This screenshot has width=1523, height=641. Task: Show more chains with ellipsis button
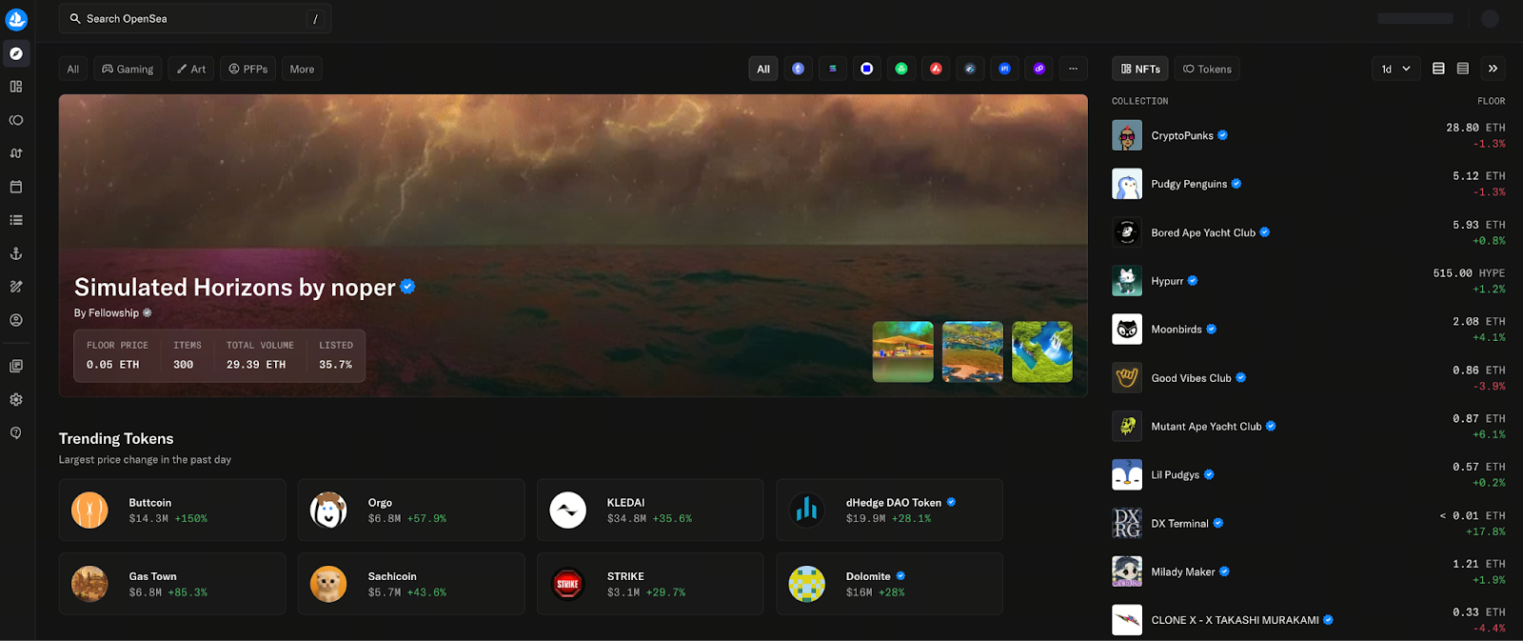click(x=1073, y=69)
